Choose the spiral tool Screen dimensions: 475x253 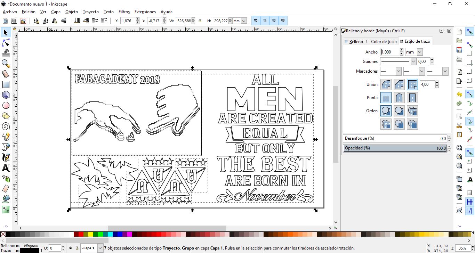[x=6, y=126]
